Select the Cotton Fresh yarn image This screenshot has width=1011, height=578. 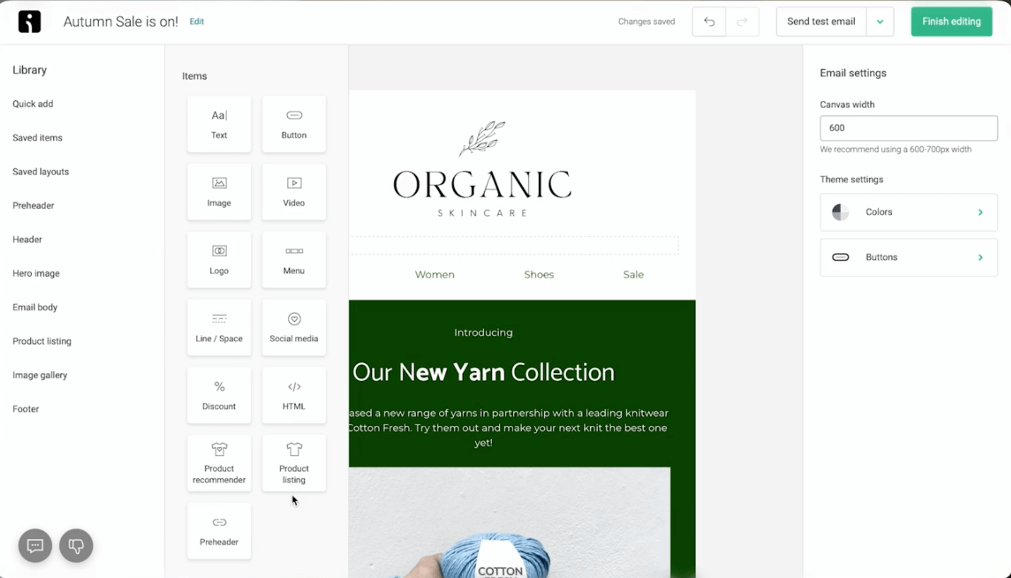coord(510,522)
